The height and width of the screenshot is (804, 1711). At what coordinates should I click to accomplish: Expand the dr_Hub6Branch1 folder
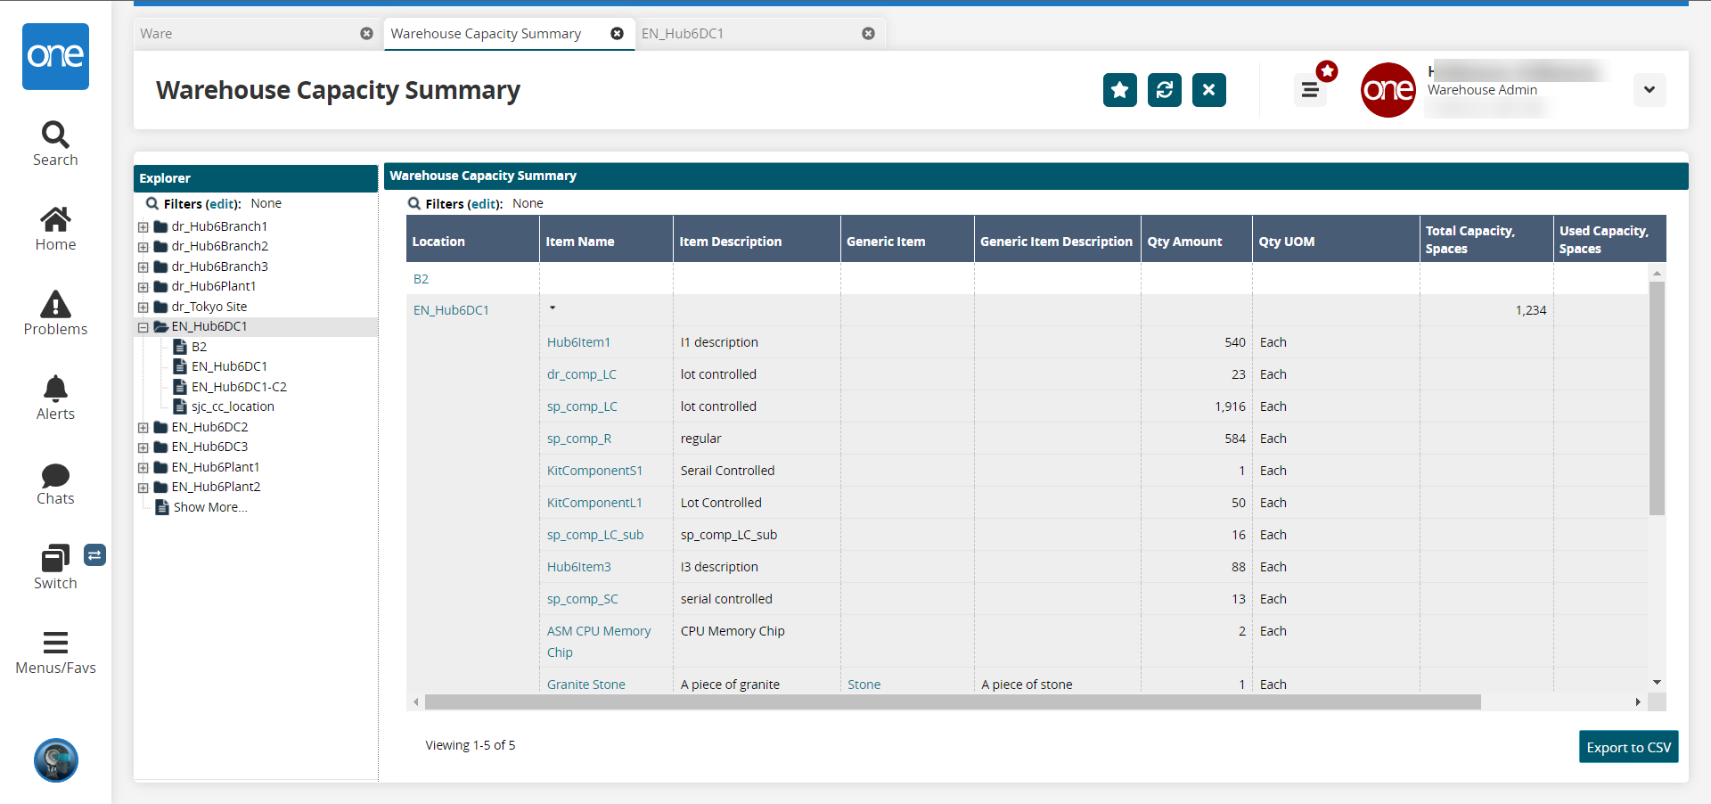coord(143,227)
